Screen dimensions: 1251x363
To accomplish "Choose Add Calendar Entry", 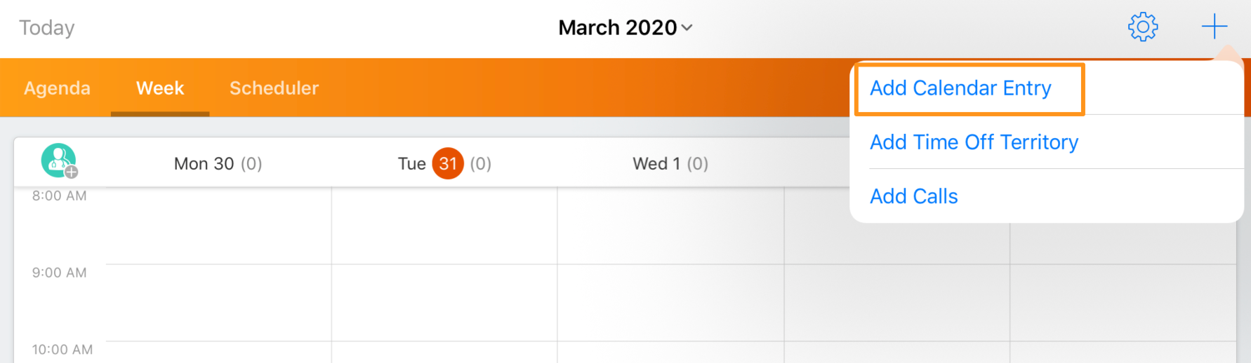I will tap(960, 88).
